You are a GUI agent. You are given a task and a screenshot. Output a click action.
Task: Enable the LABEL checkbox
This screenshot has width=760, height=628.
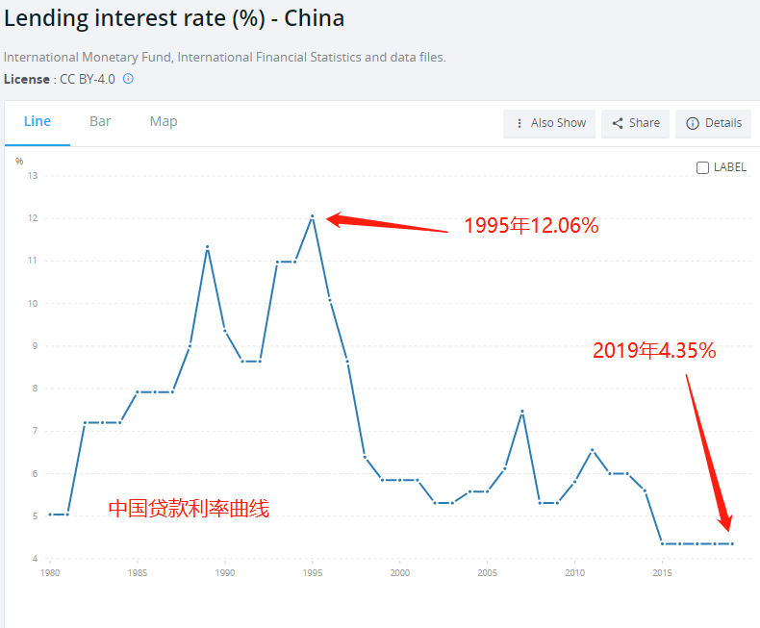tap(702, 167)
